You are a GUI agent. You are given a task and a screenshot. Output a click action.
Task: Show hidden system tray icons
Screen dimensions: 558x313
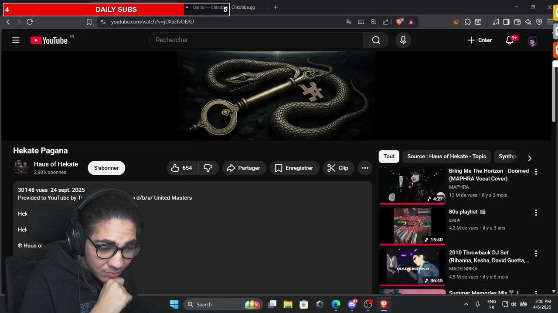click(466, 304)
